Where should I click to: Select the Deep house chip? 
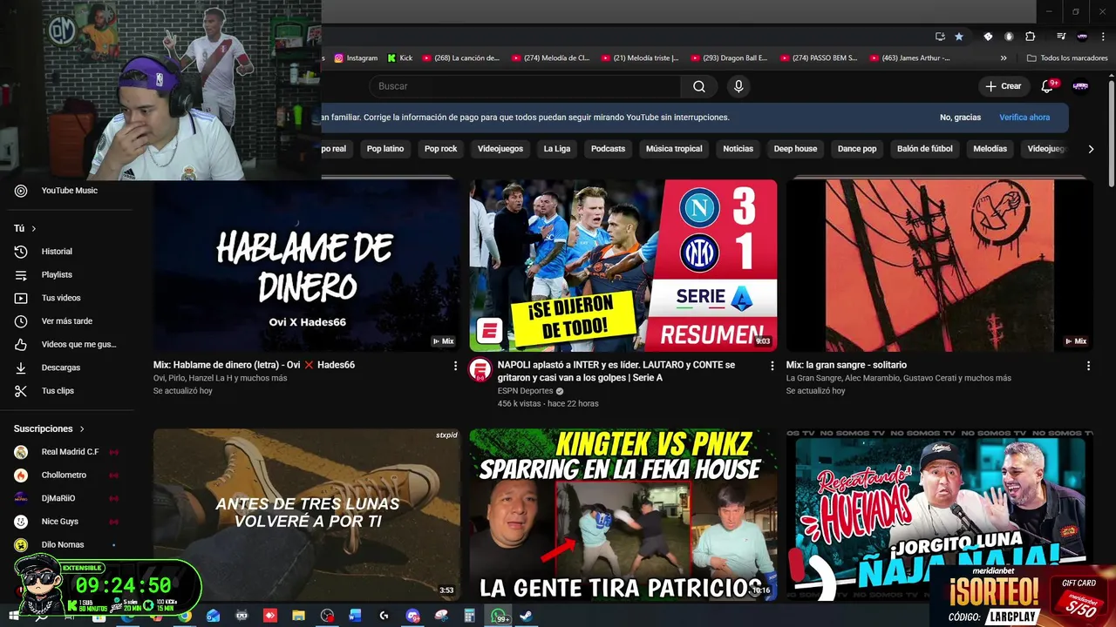tap(795, 149)
